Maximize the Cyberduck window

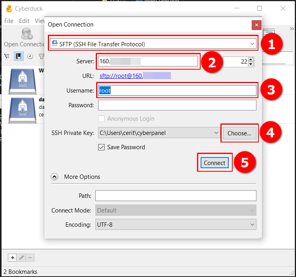coord(260,8)
